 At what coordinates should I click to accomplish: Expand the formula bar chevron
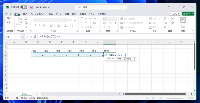tap(193, 37)
